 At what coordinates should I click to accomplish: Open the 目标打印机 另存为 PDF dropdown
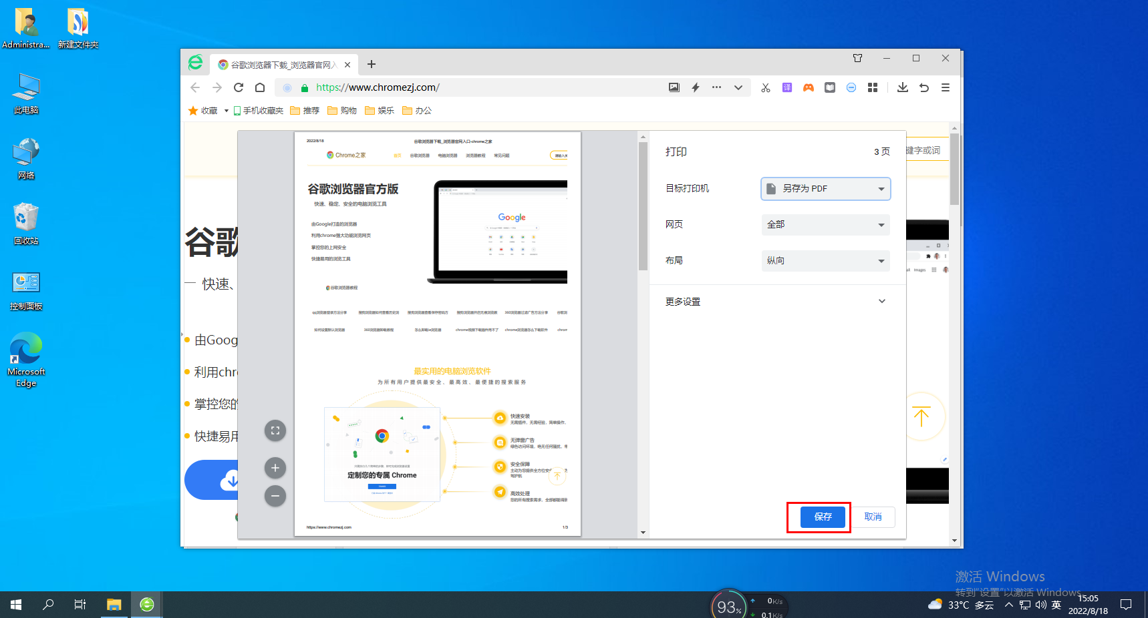tap(826, 189)
